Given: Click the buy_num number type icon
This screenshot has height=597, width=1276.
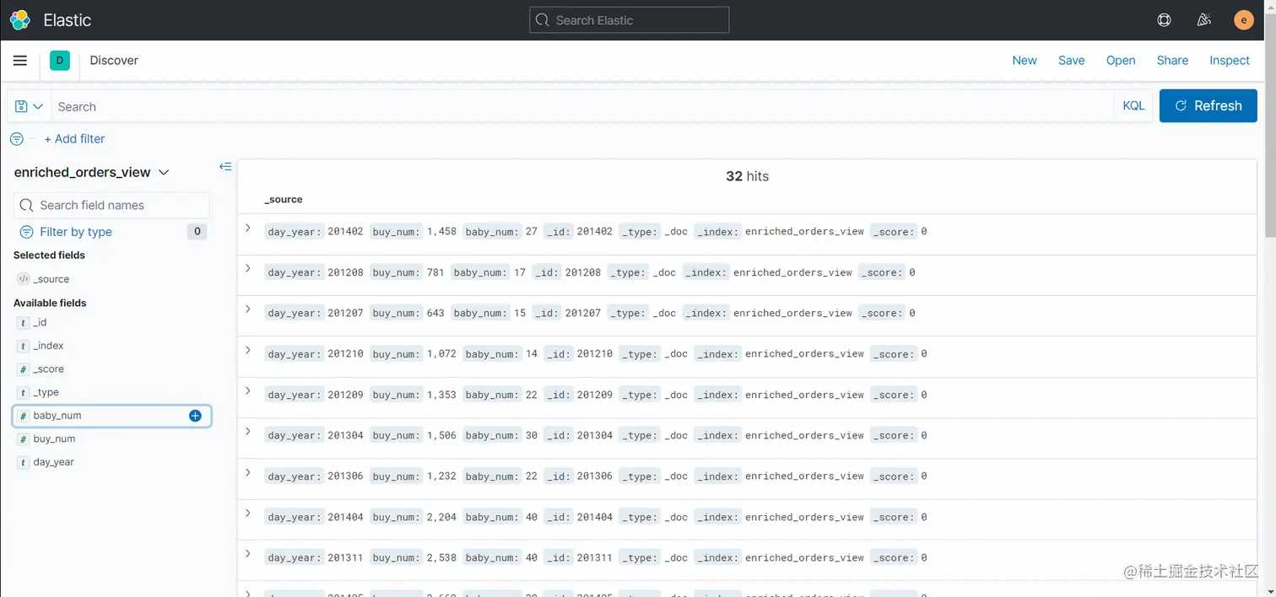Looking at the screenshot, I should coord(23,439).
